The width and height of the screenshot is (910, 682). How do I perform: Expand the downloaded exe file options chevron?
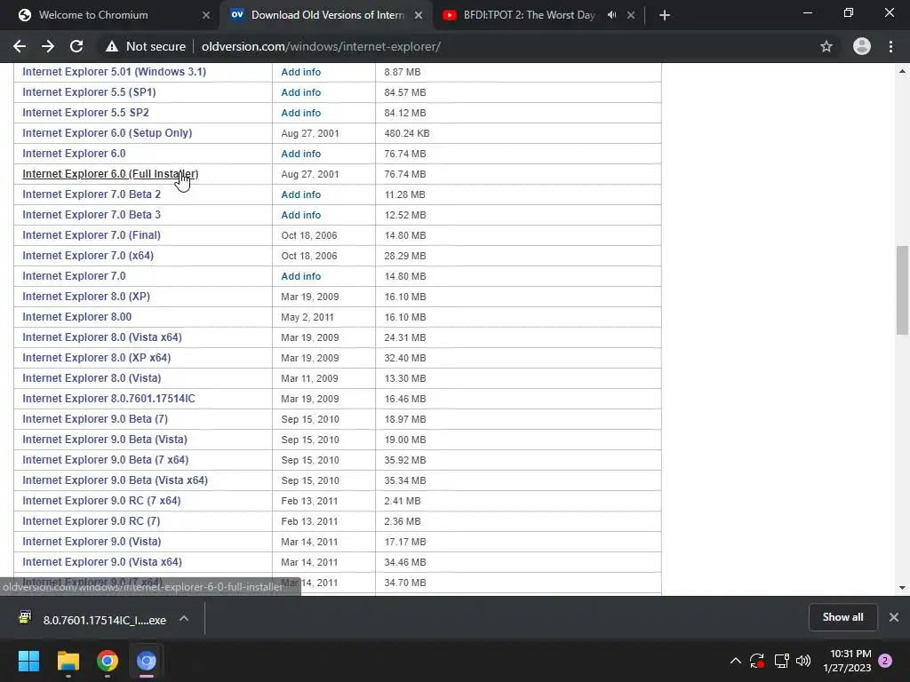coord(184,619)
